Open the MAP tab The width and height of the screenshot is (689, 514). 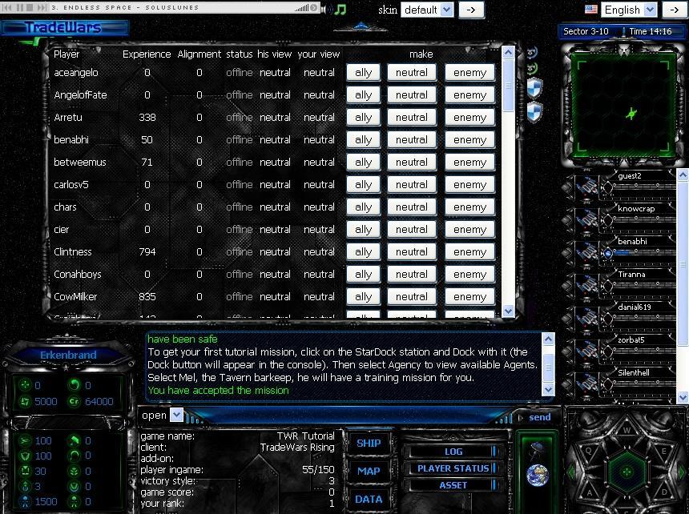[369, 471]
